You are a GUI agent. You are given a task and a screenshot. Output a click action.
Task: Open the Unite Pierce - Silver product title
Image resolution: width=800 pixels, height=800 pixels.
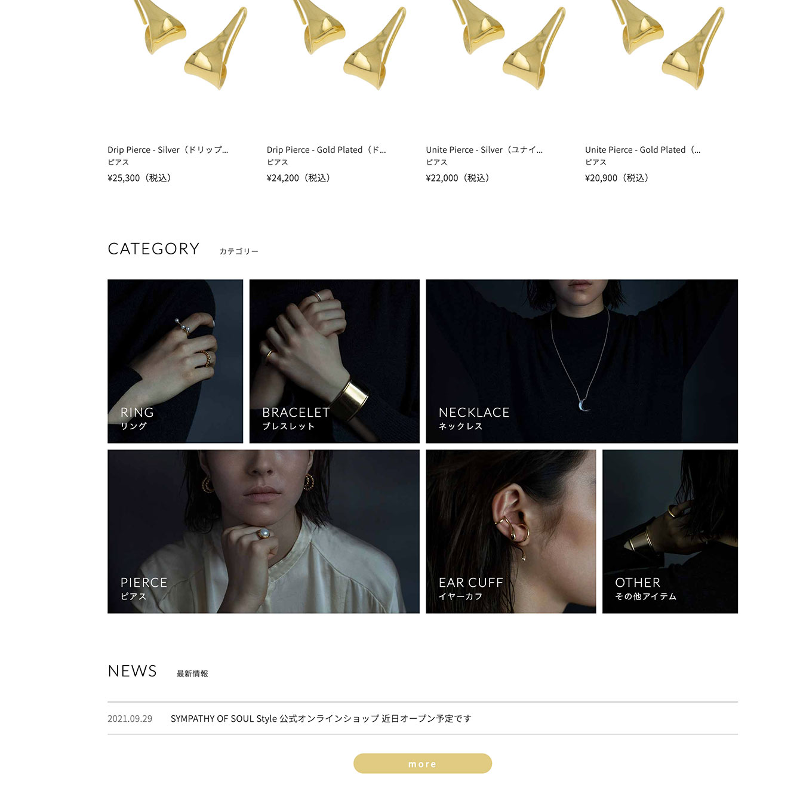tap(484, 150)
